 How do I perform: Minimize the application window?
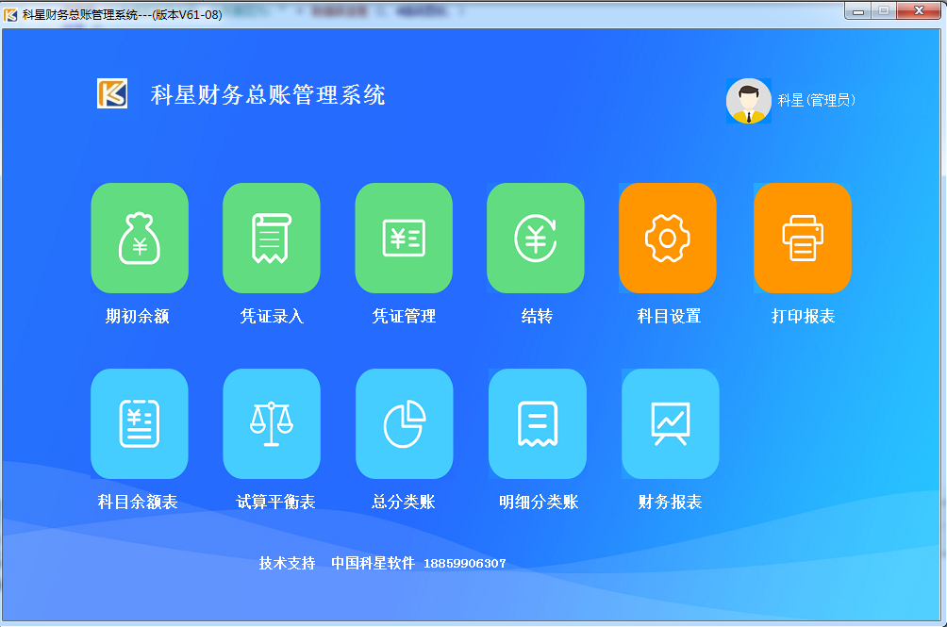pyautogui.click(x=857, y=11)
